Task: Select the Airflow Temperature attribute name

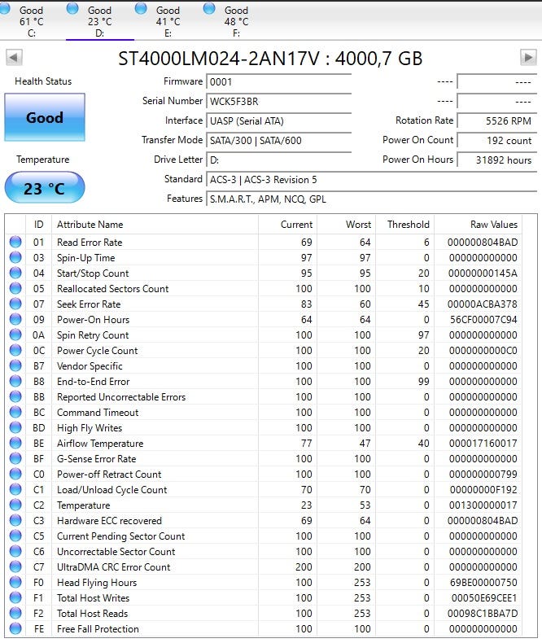Action: pyautogui.click(x=100, y=444)
